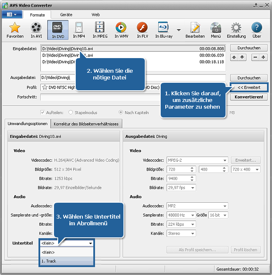The height and width of the screenshot is (275, 272).
Task: Select the Diving10.avi input file row
Action: [x=133, y=48]
